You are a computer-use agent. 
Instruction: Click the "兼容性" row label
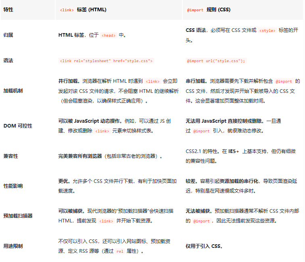click(10, 156)
